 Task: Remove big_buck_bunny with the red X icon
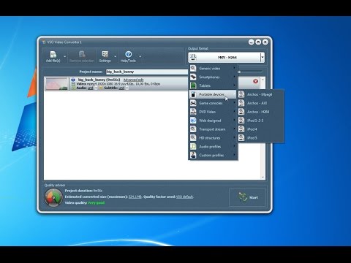tap(255, 81)
